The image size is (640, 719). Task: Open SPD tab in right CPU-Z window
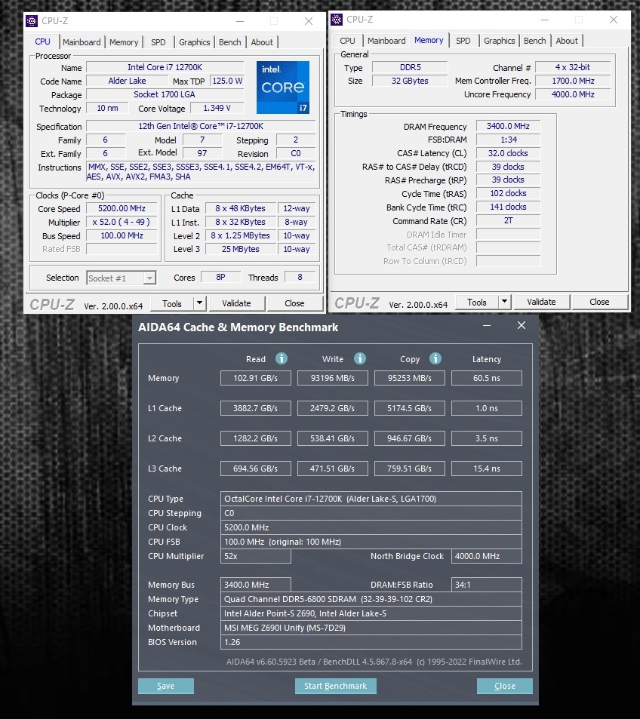[463, 41]
